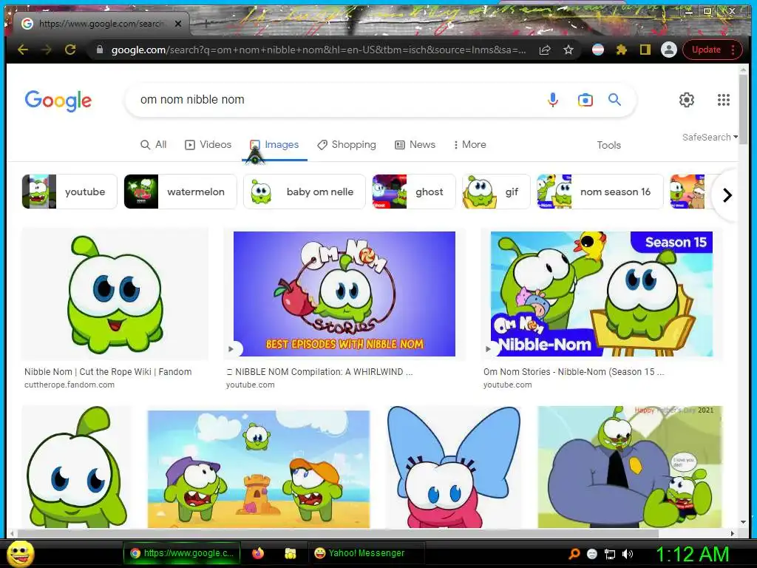
Task: Open a new browser tab with plus button
Action: click(x=206, y=23)
